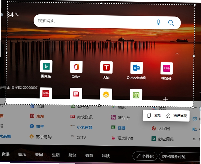Open the 腾讯 link
This screenshot has width=201, height=164.
pyautogui.click(x=122, y=108)
